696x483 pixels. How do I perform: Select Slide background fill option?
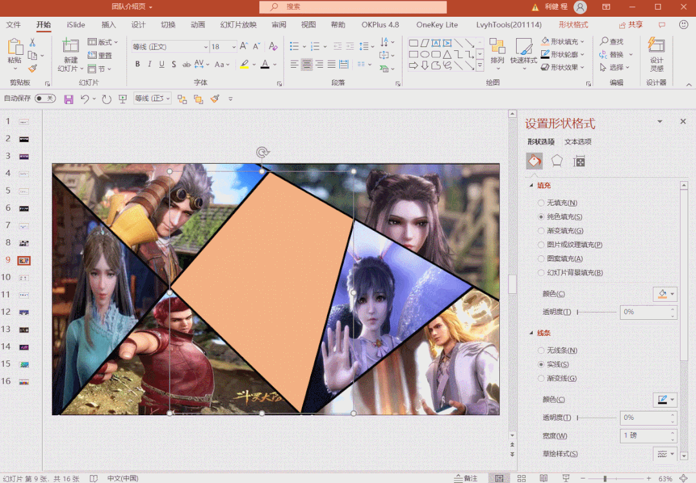[541, 273]
